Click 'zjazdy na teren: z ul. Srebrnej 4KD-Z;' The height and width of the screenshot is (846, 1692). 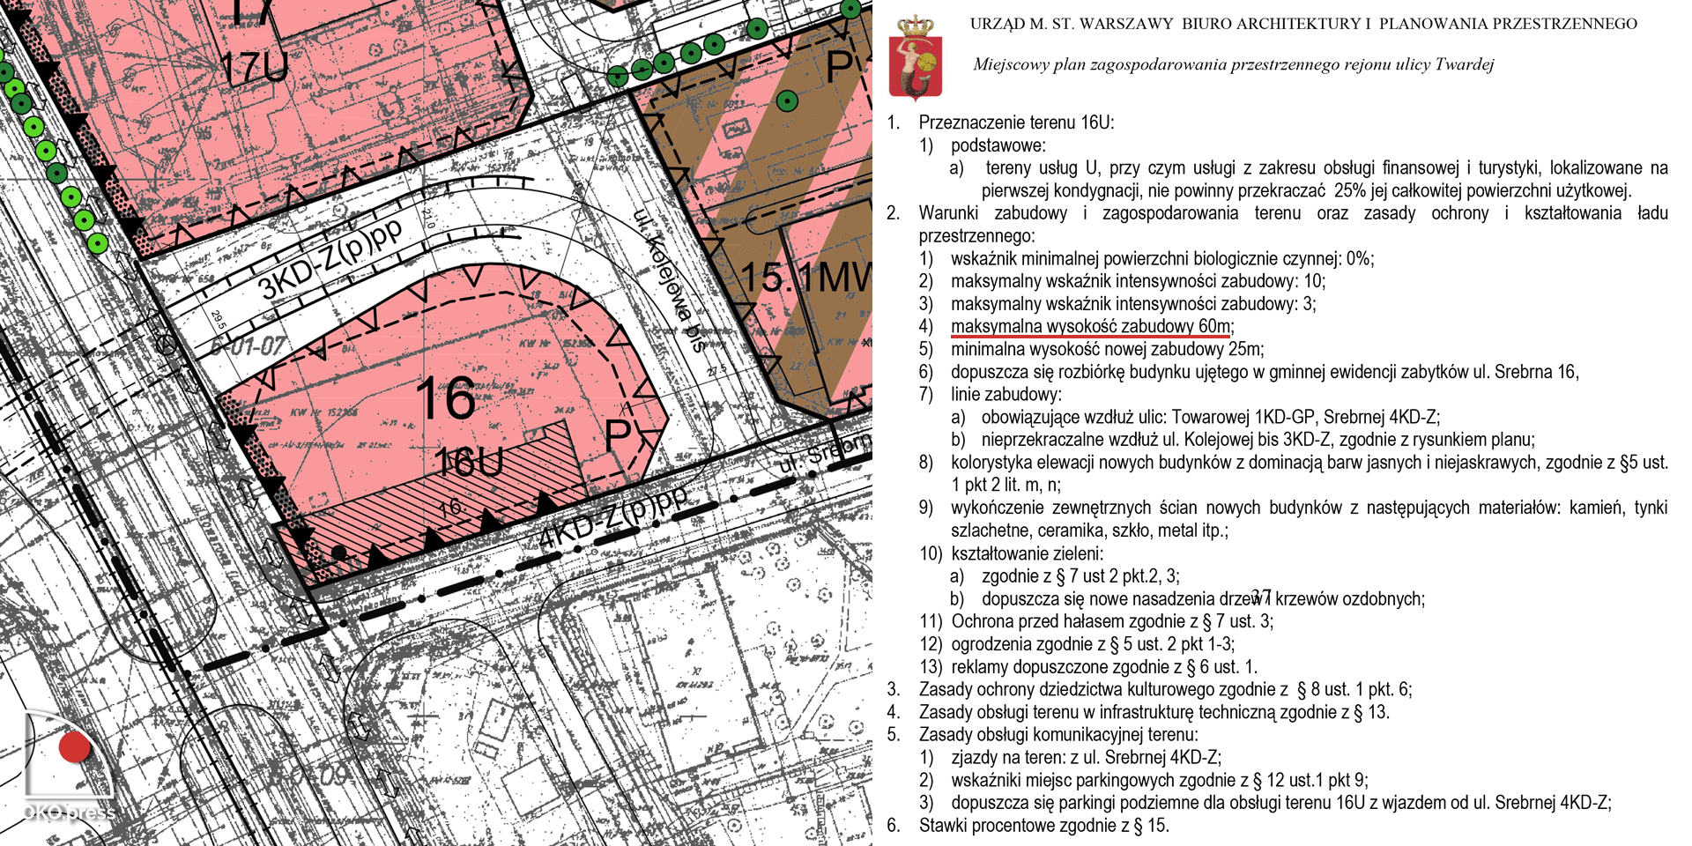[1086, 757]
